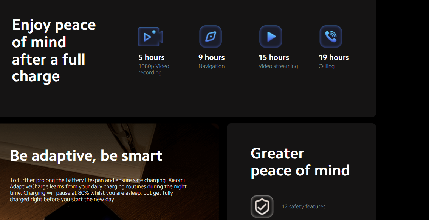The width and height of the screenshot is (429, 220).
Task: Click the compass navigation icon
Action: (211, 37)
